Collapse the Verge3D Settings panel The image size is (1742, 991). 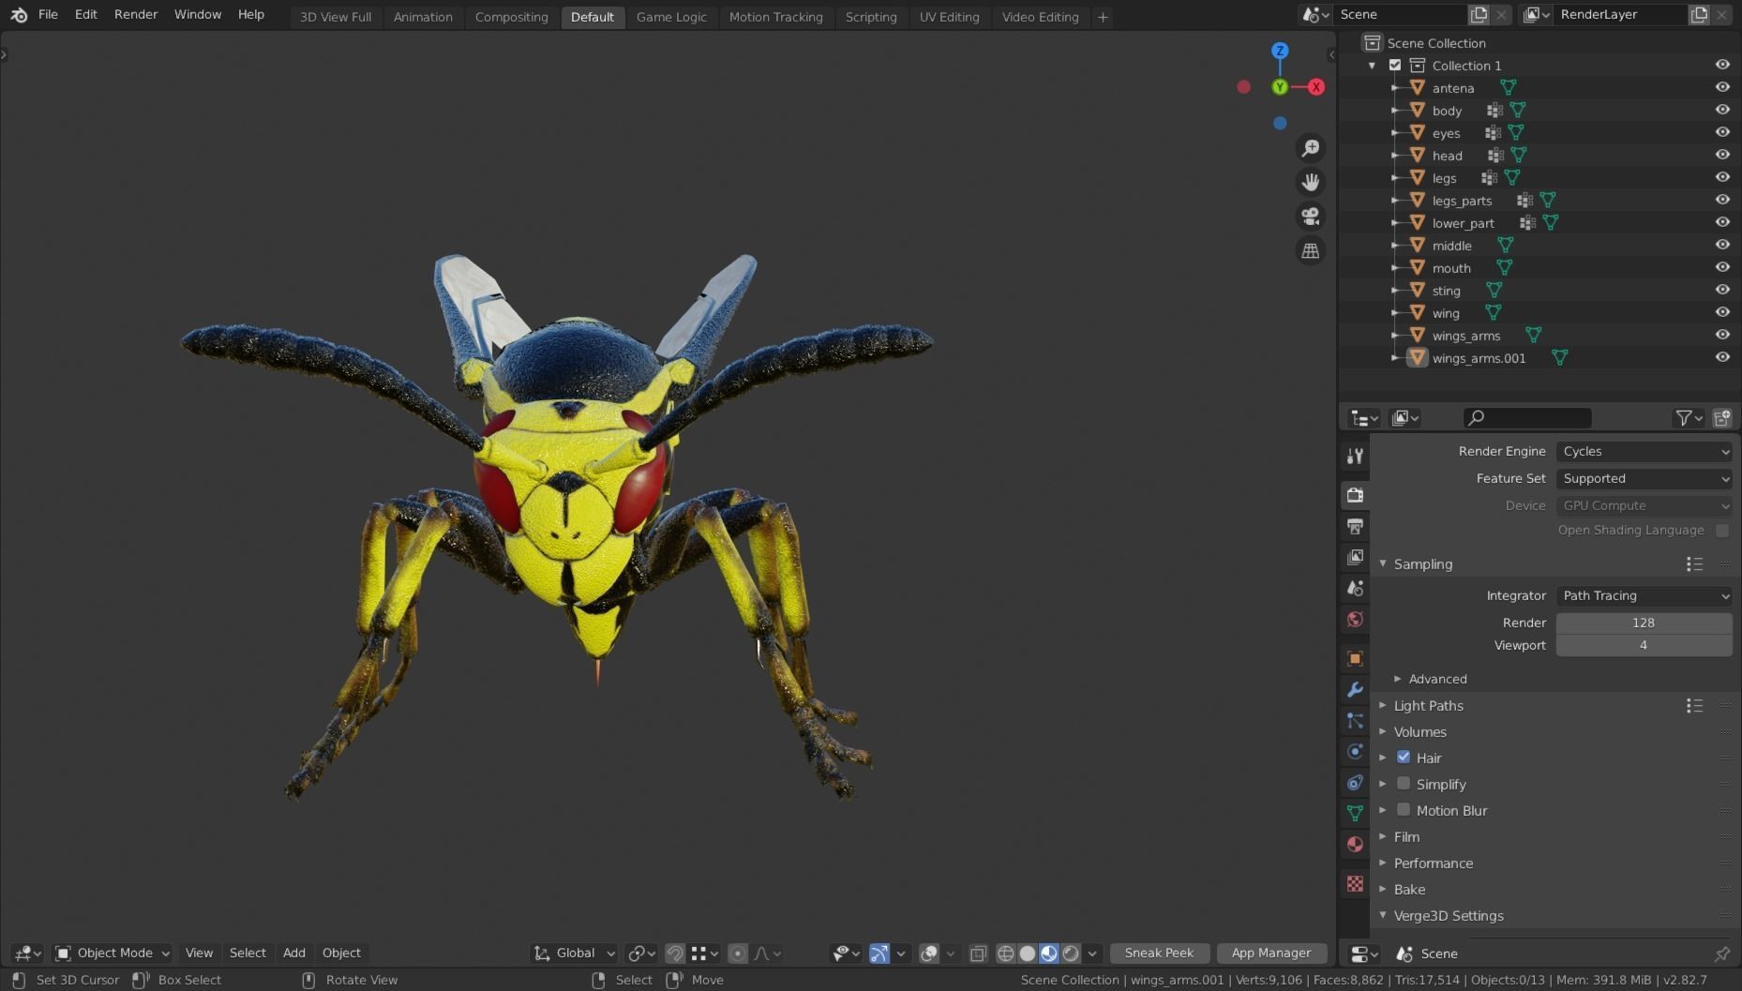(1449, 915)
